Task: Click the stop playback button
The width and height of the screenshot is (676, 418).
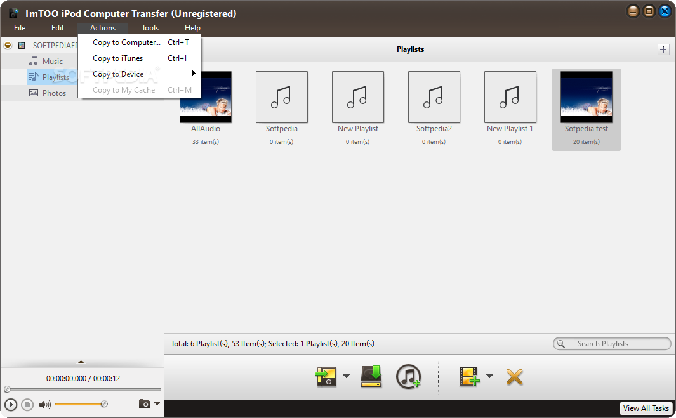Action: [x=27, y=405]
